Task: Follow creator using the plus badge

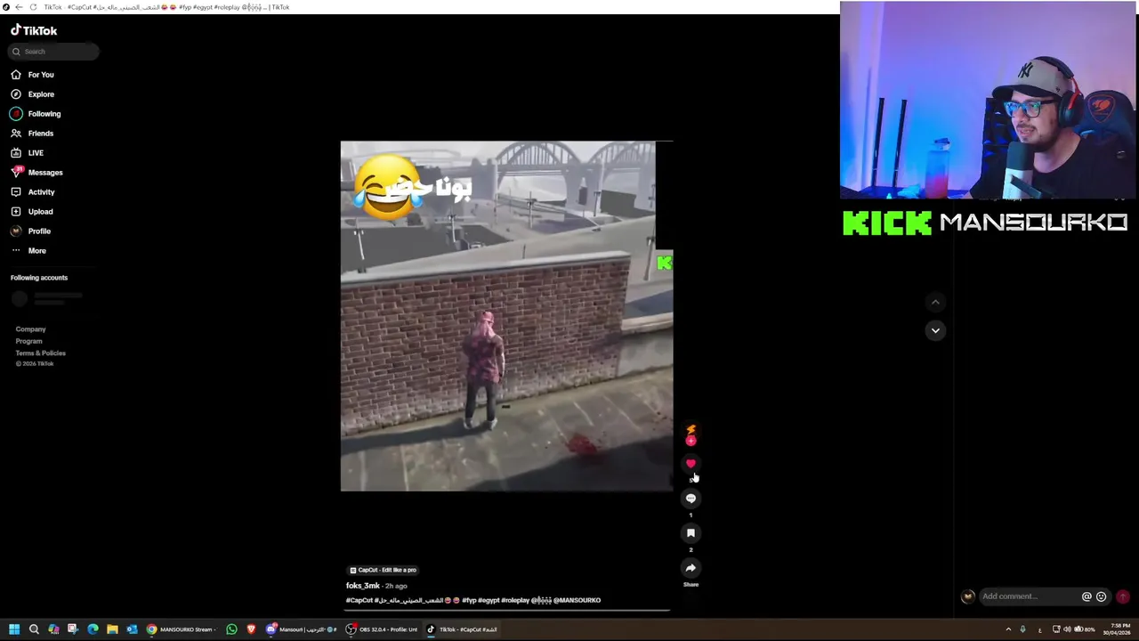Action: pos(691,441)
